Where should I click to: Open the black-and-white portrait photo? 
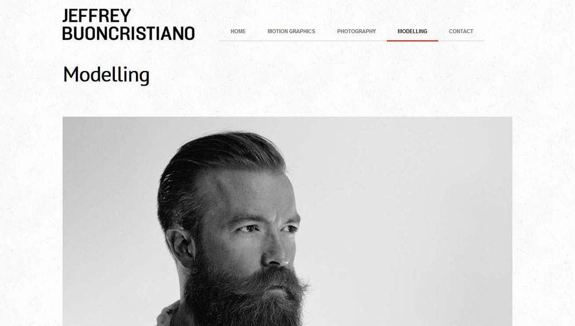tap(287, 221)
